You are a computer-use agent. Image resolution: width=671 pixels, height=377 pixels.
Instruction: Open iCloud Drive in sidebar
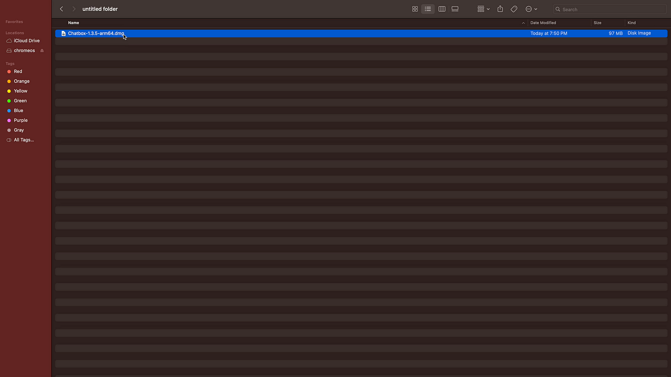coord(26,41)
